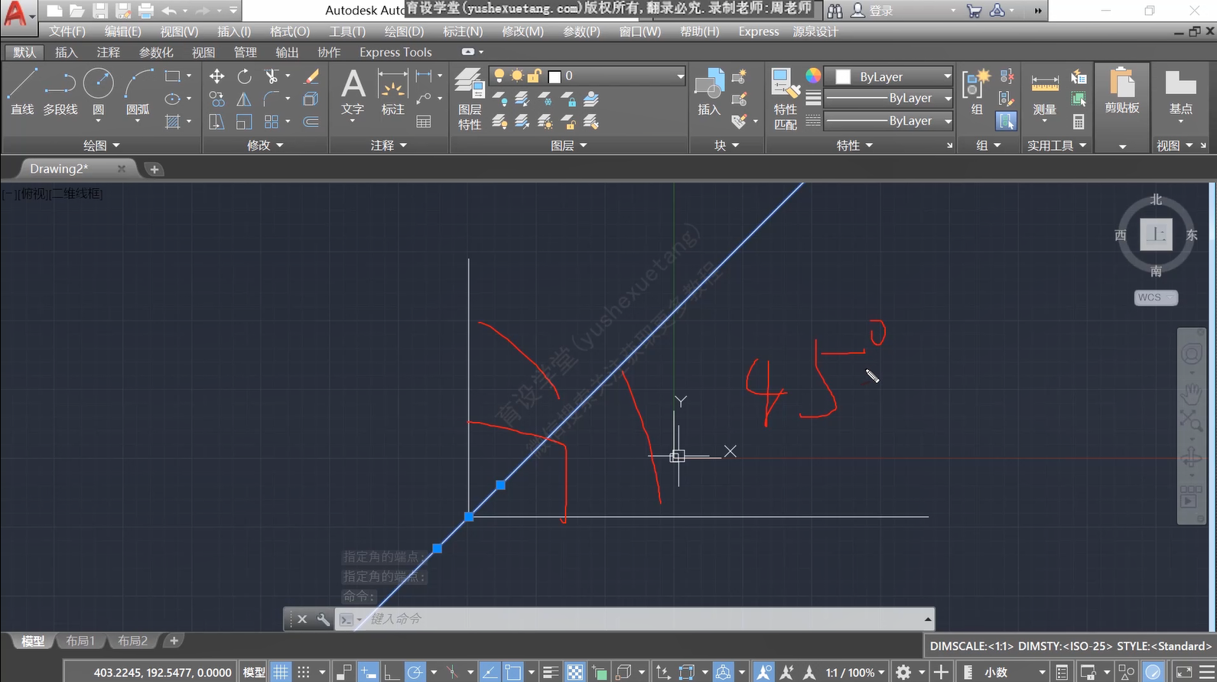1217x682 pixels.
Task: Click the 模型 button in status bar
Action: tap(254, 672)
